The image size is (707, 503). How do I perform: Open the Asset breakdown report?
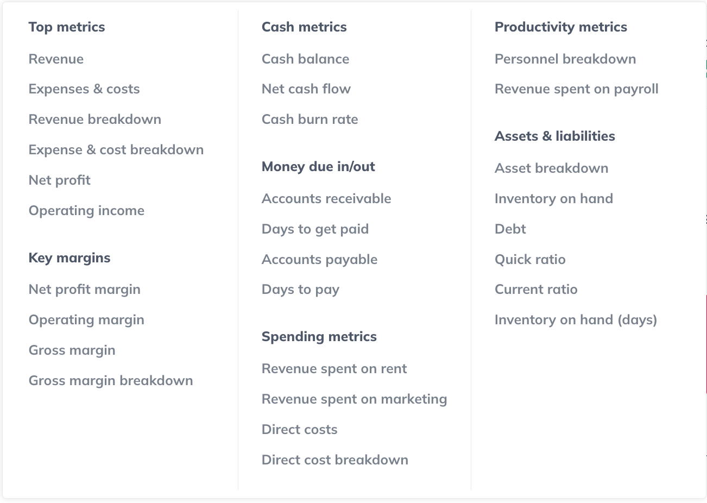pyautogui.click(x=551, y=168)
